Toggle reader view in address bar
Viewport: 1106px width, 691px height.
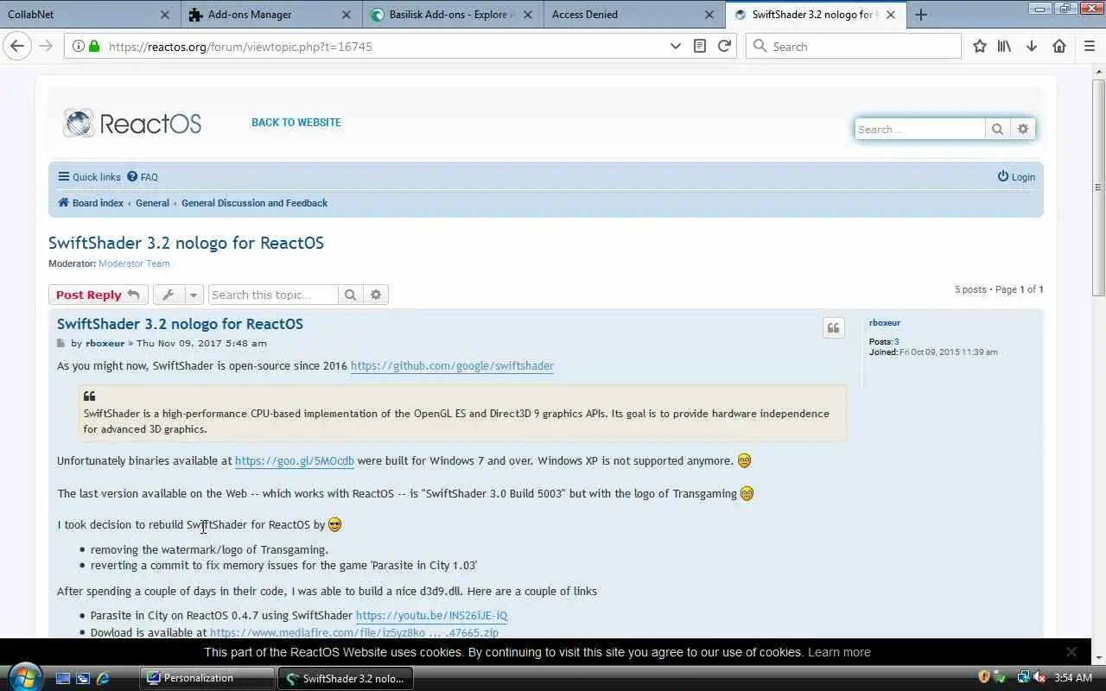pos(700,47)
